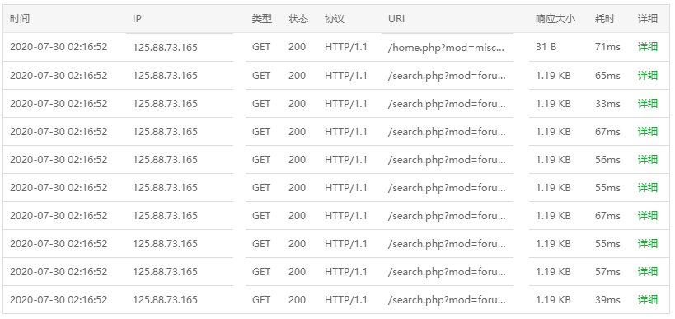675x319 pixels.
Task: Click the IP column header
Action: click(137, 19)
